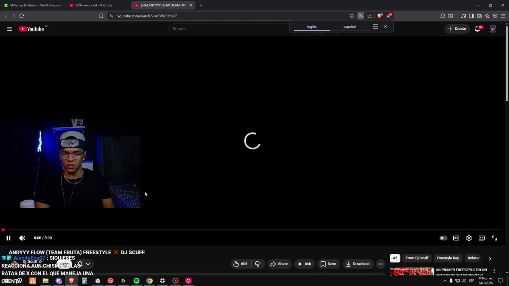Viewport: 509px width, 286px height.
Task: Pause the video with the pause button
Action: click(8, 238)
